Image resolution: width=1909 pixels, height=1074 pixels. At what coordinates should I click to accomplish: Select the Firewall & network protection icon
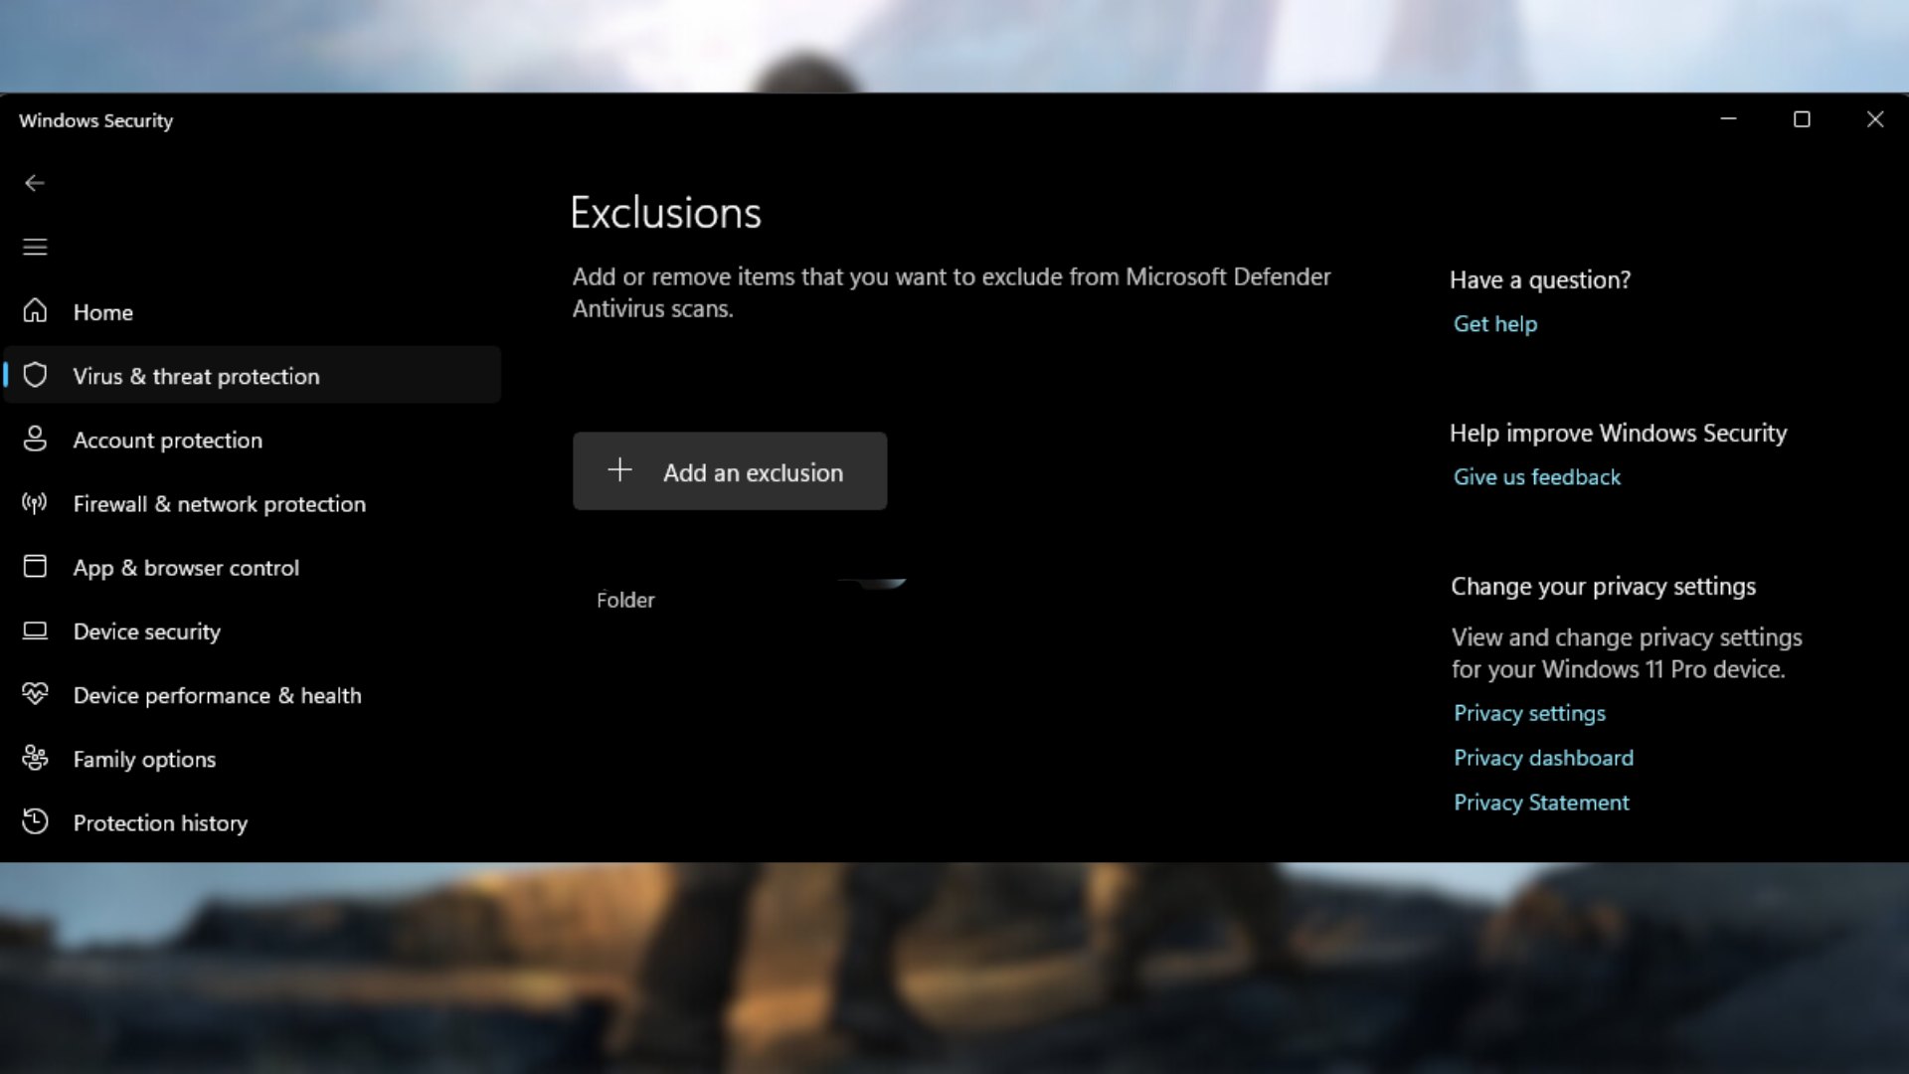[36, 504]
